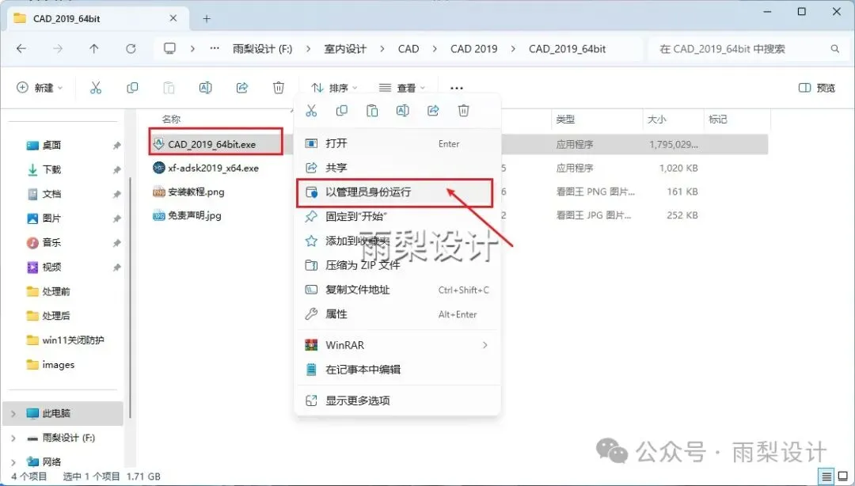Click the CAD 2019 breadcrumb segment
The width and height of the screenshot is (855, 486).
point(474,48)
